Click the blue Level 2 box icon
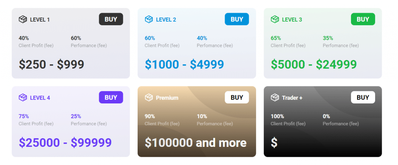This screenshot has width=398, height=165. pos(149,19)
